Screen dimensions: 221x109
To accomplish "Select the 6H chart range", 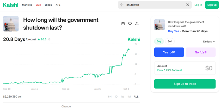I will pyautogui.click(x=110, y=96).
